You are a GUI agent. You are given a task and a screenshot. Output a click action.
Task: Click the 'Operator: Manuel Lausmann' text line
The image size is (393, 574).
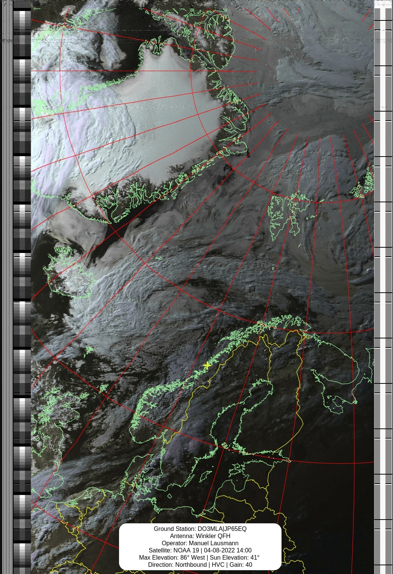pyautogui.click(x=200, y=543)
